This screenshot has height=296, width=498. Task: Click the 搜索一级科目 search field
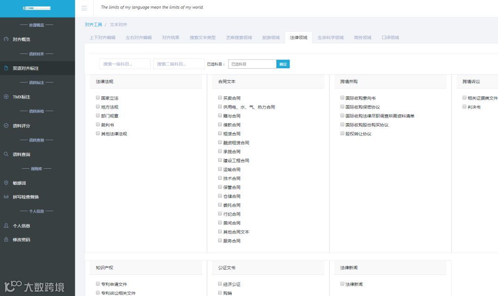point(125,64)
